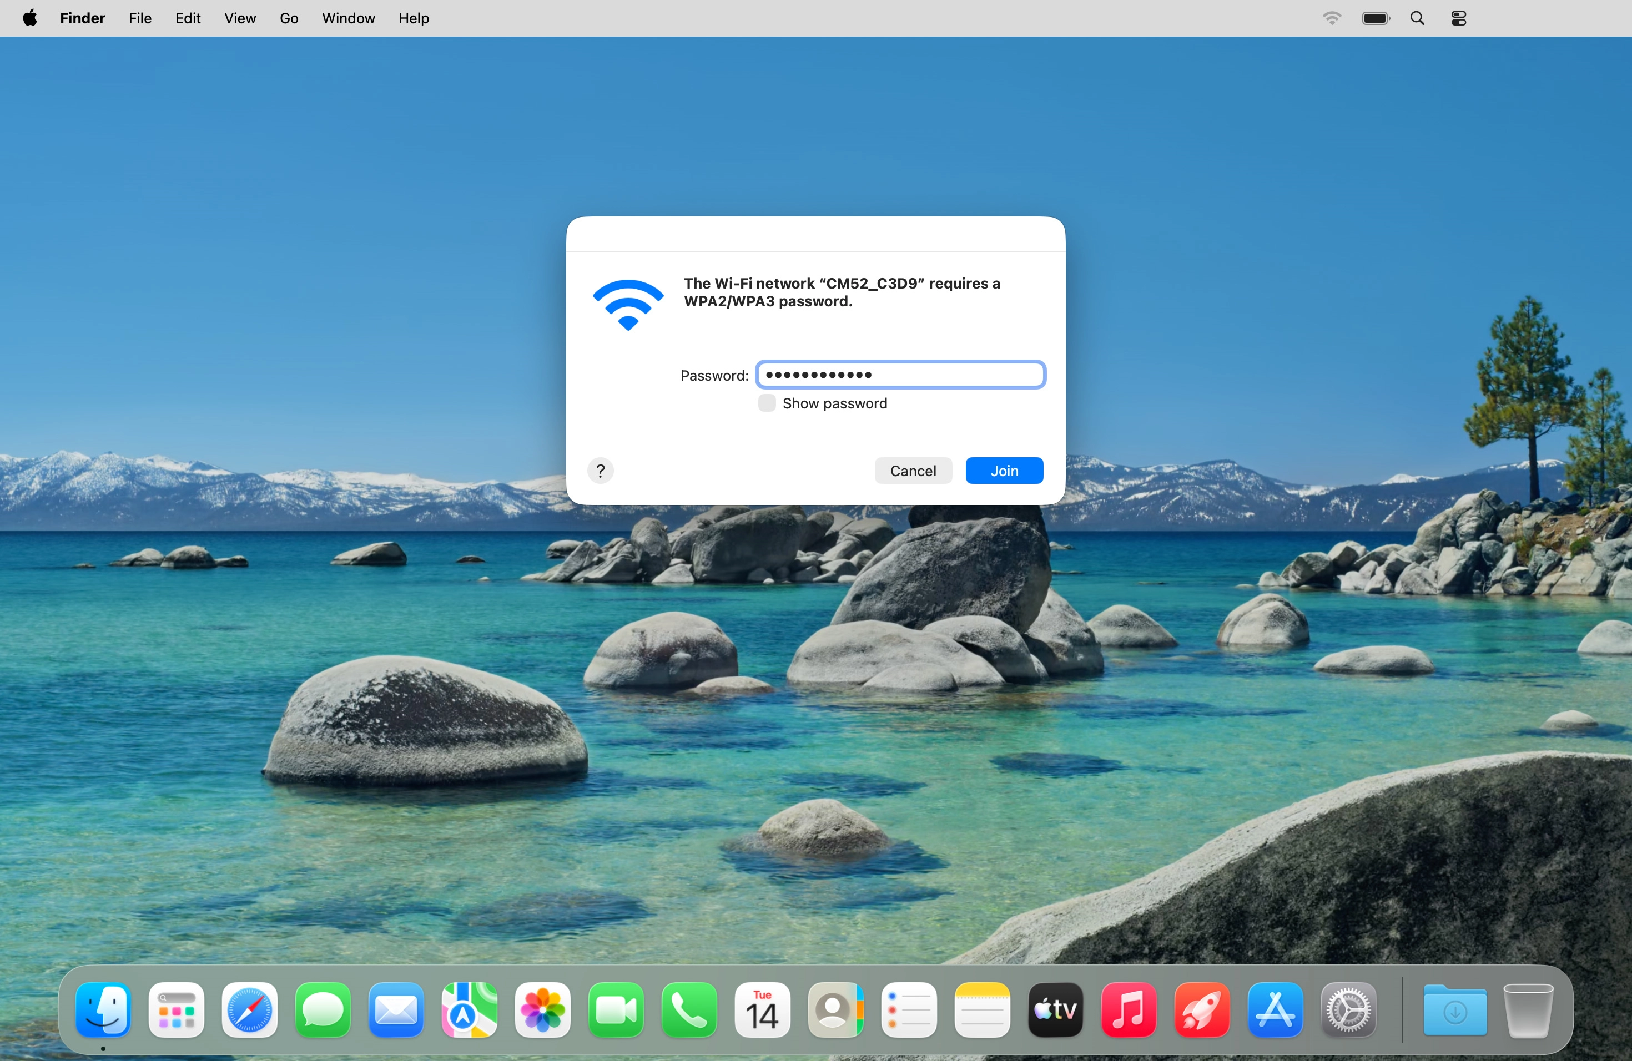Screen dimensions: 1632x1061
Task: Open Safari from the Dock
Action: (x=249, y=1011)
